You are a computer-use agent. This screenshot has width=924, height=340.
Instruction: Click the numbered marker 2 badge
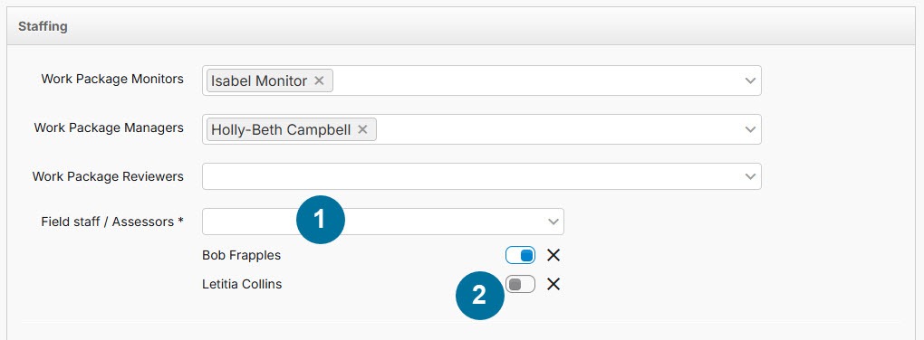480,296
